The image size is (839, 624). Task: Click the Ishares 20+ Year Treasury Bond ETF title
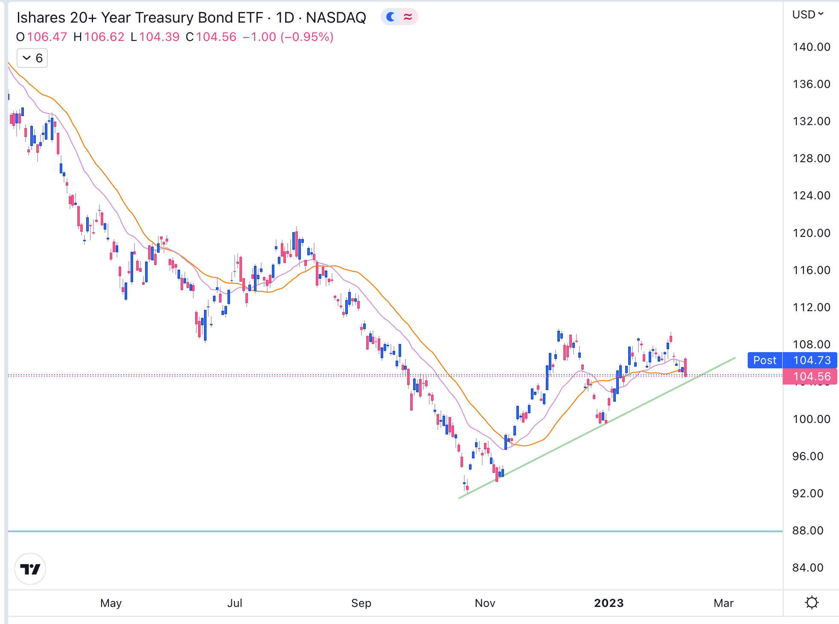(140, 17)
